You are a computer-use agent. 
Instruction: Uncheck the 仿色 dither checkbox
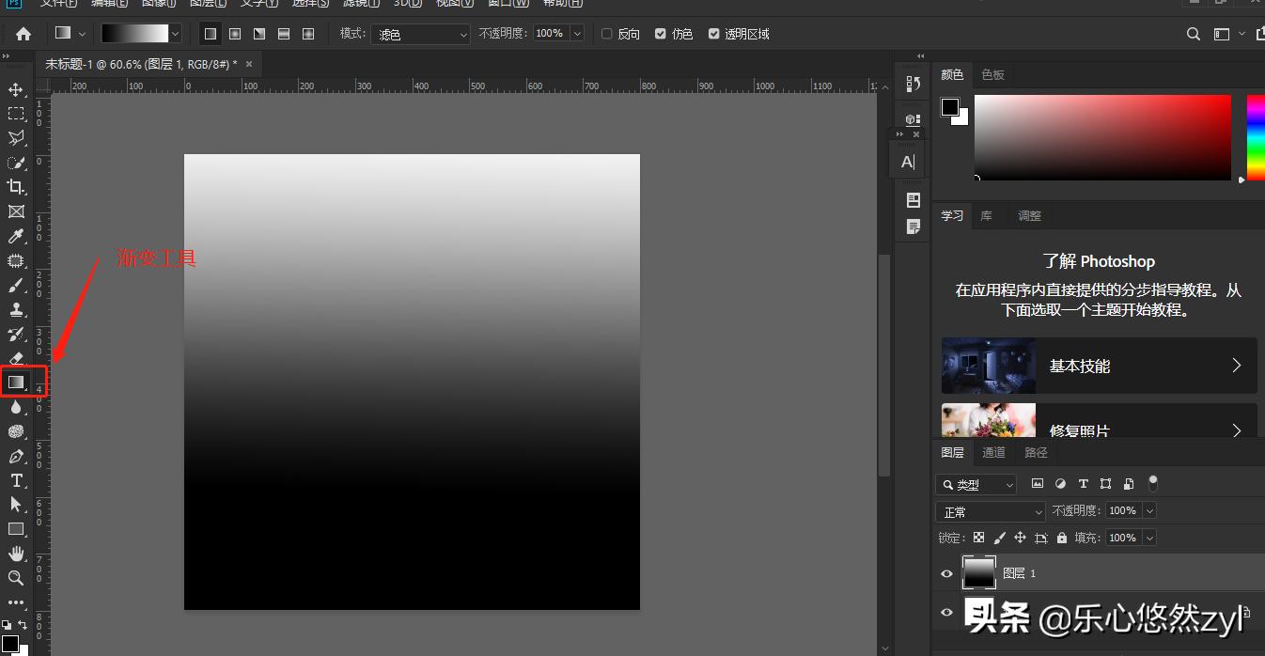click(661, 34)
